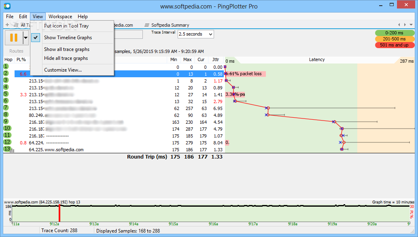Select hop 3 green circle
Image resolution: width=418 pixels, height=237 pixels.
pyautogui.click(x=6, y=80)
